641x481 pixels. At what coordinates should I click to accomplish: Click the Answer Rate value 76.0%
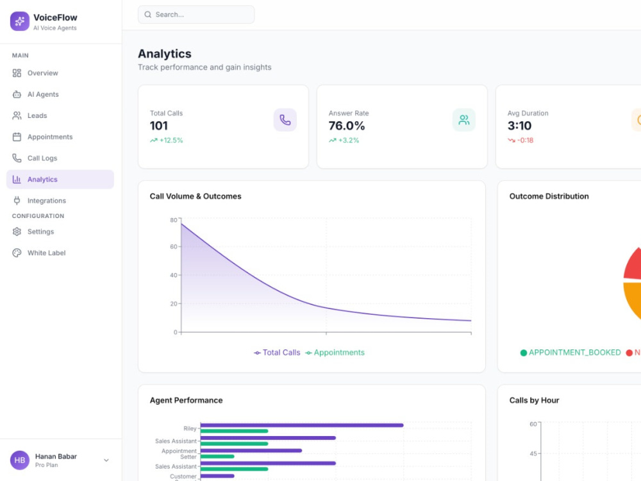click(347, 126)
